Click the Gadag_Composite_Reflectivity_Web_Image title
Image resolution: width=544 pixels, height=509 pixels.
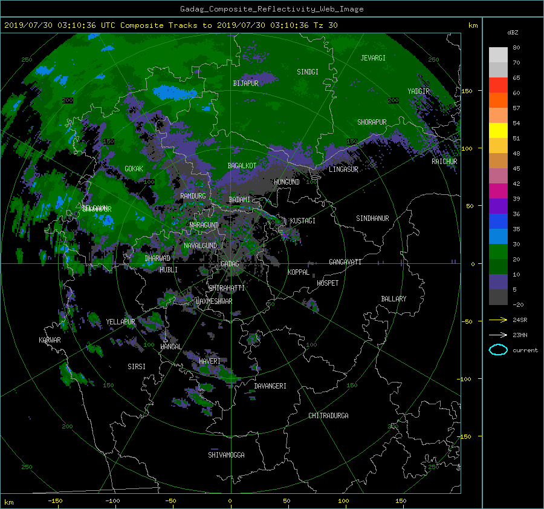tap(271, 9)
